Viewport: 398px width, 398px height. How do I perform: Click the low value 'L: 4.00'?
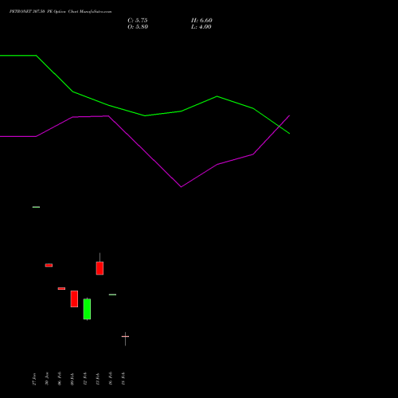(201, 27)
